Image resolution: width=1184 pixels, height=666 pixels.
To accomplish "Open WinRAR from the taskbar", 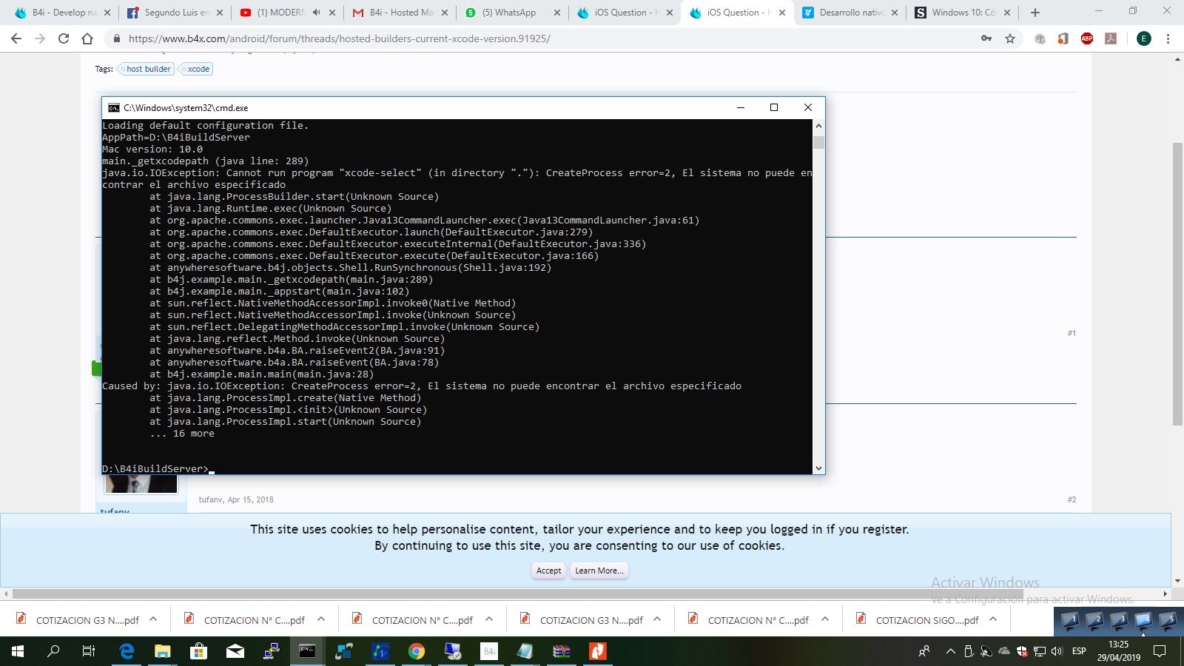I will [x=562, y=651].
